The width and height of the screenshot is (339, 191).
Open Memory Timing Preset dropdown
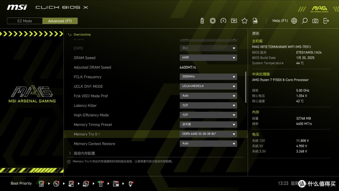pos(208,124)
